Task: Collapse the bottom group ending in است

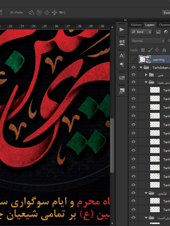Action: tap(146, 218)
